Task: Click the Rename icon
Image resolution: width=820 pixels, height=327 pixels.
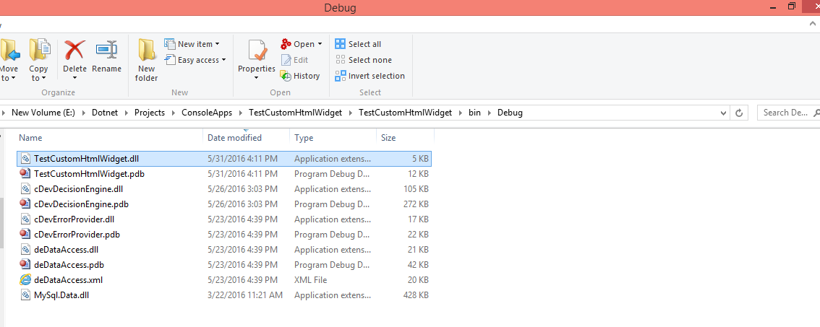Action: coord(107,50)
